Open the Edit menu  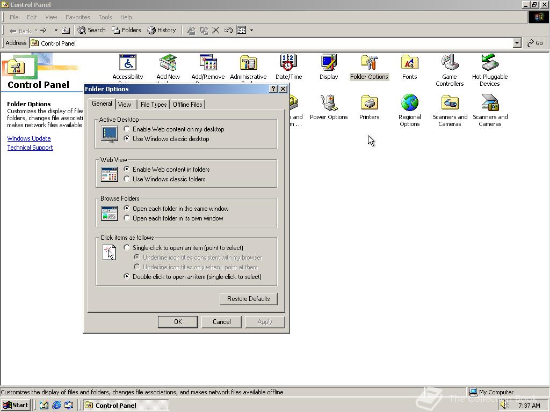pyautogui.click(x=32, y=17)
